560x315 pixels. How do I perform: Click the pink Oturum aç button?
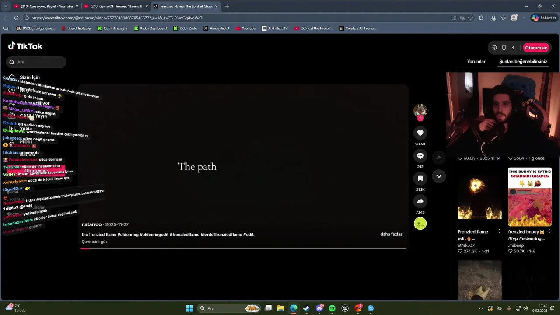coord(536,48)
